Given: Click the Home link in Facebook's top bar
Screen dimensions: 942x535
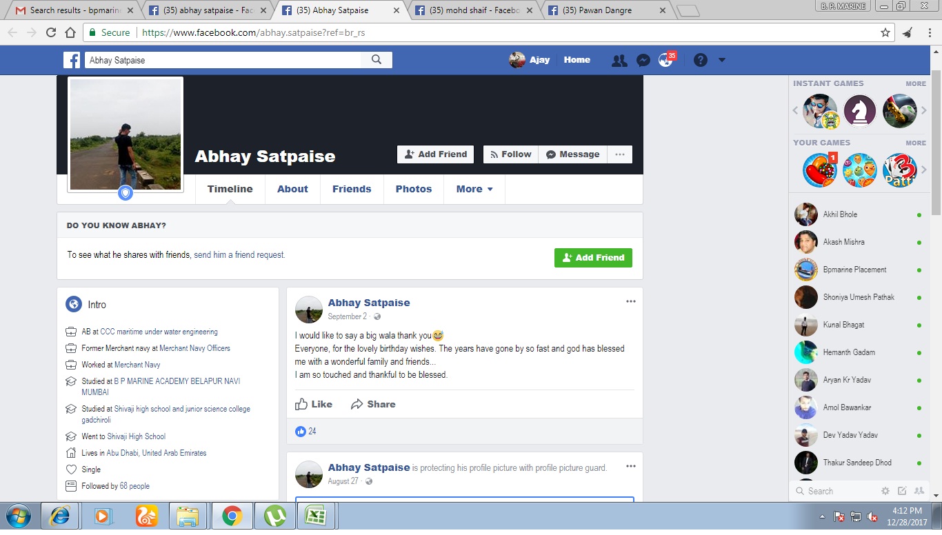Looking at the screenshot, I should point(577,60).
